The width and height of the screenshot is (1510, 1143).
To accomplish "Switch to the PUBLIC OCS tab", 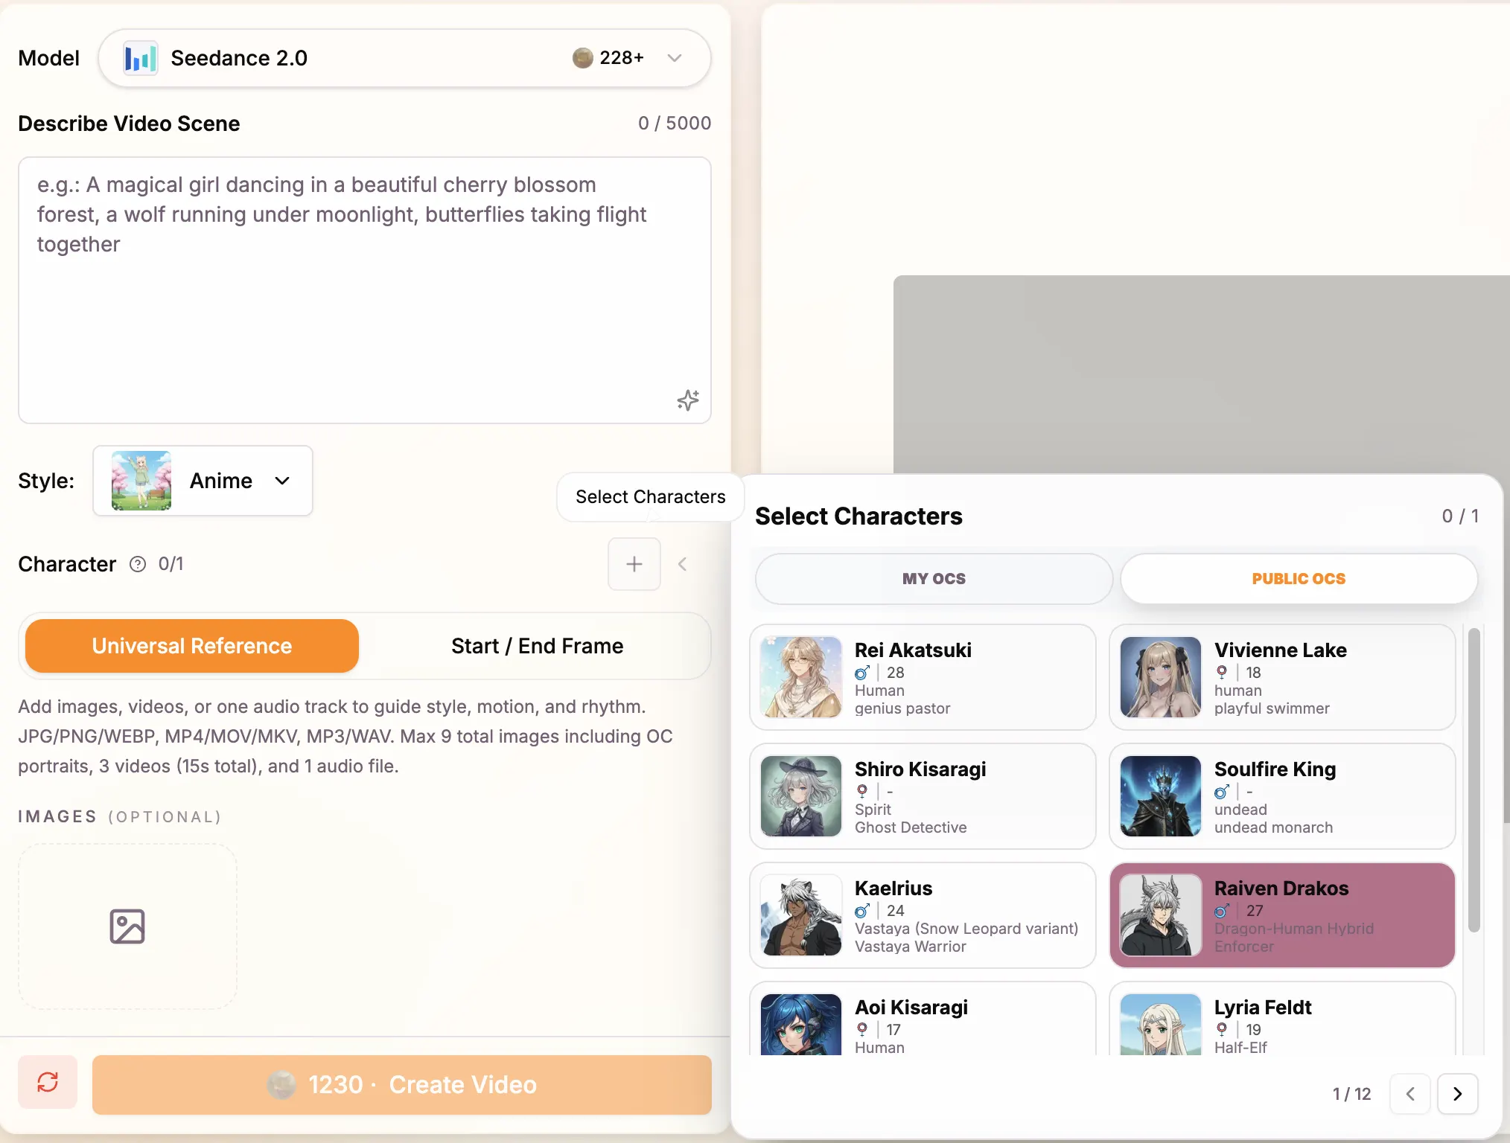I will click(x=1299, y=579).
